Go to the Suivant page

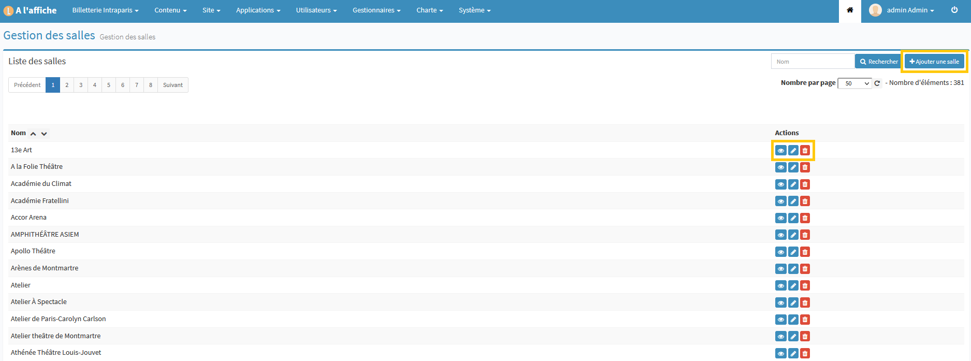coord(172,85)
